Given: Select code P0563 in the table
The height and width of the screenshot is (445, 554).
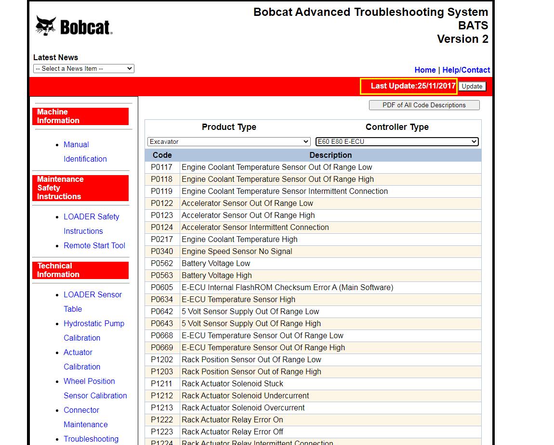Looking at the screenshot, I should point(162,275).
